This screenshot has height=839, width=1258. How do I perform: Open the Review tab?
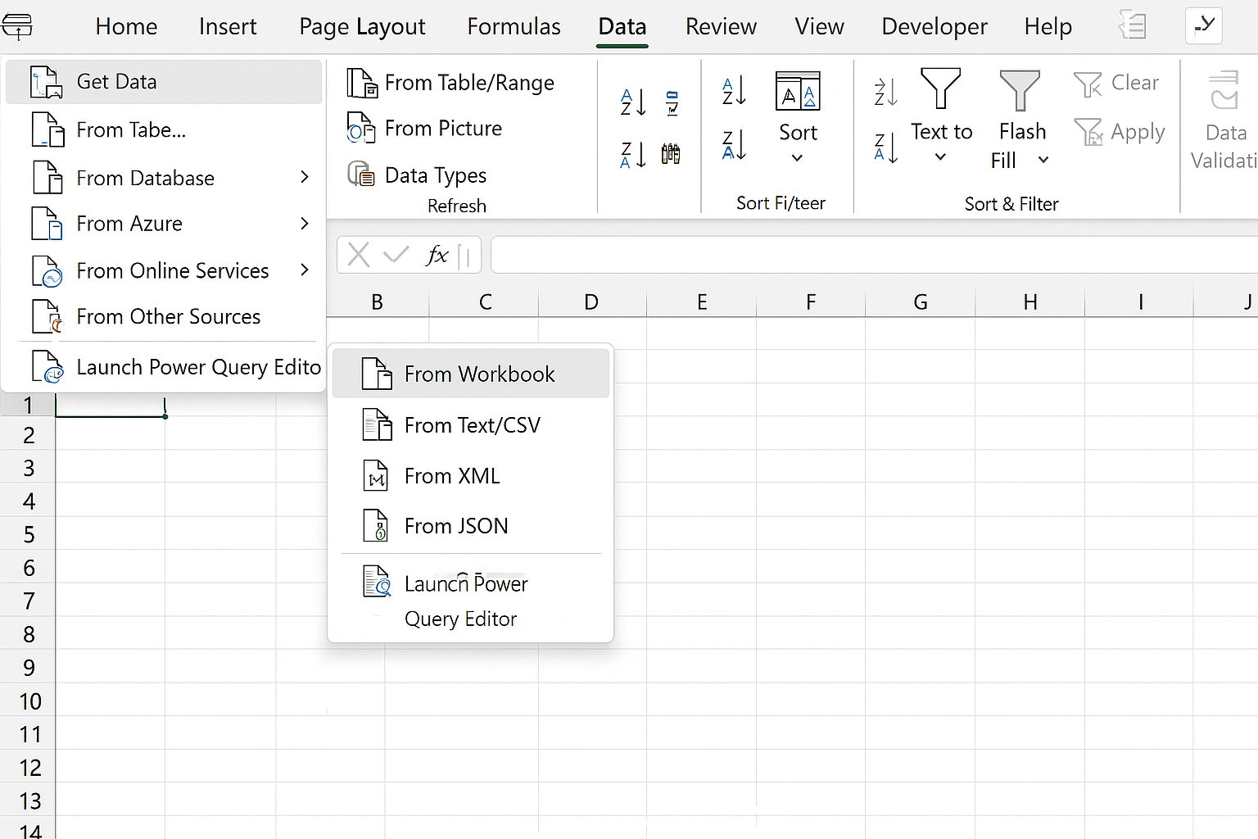click(721, 27)
